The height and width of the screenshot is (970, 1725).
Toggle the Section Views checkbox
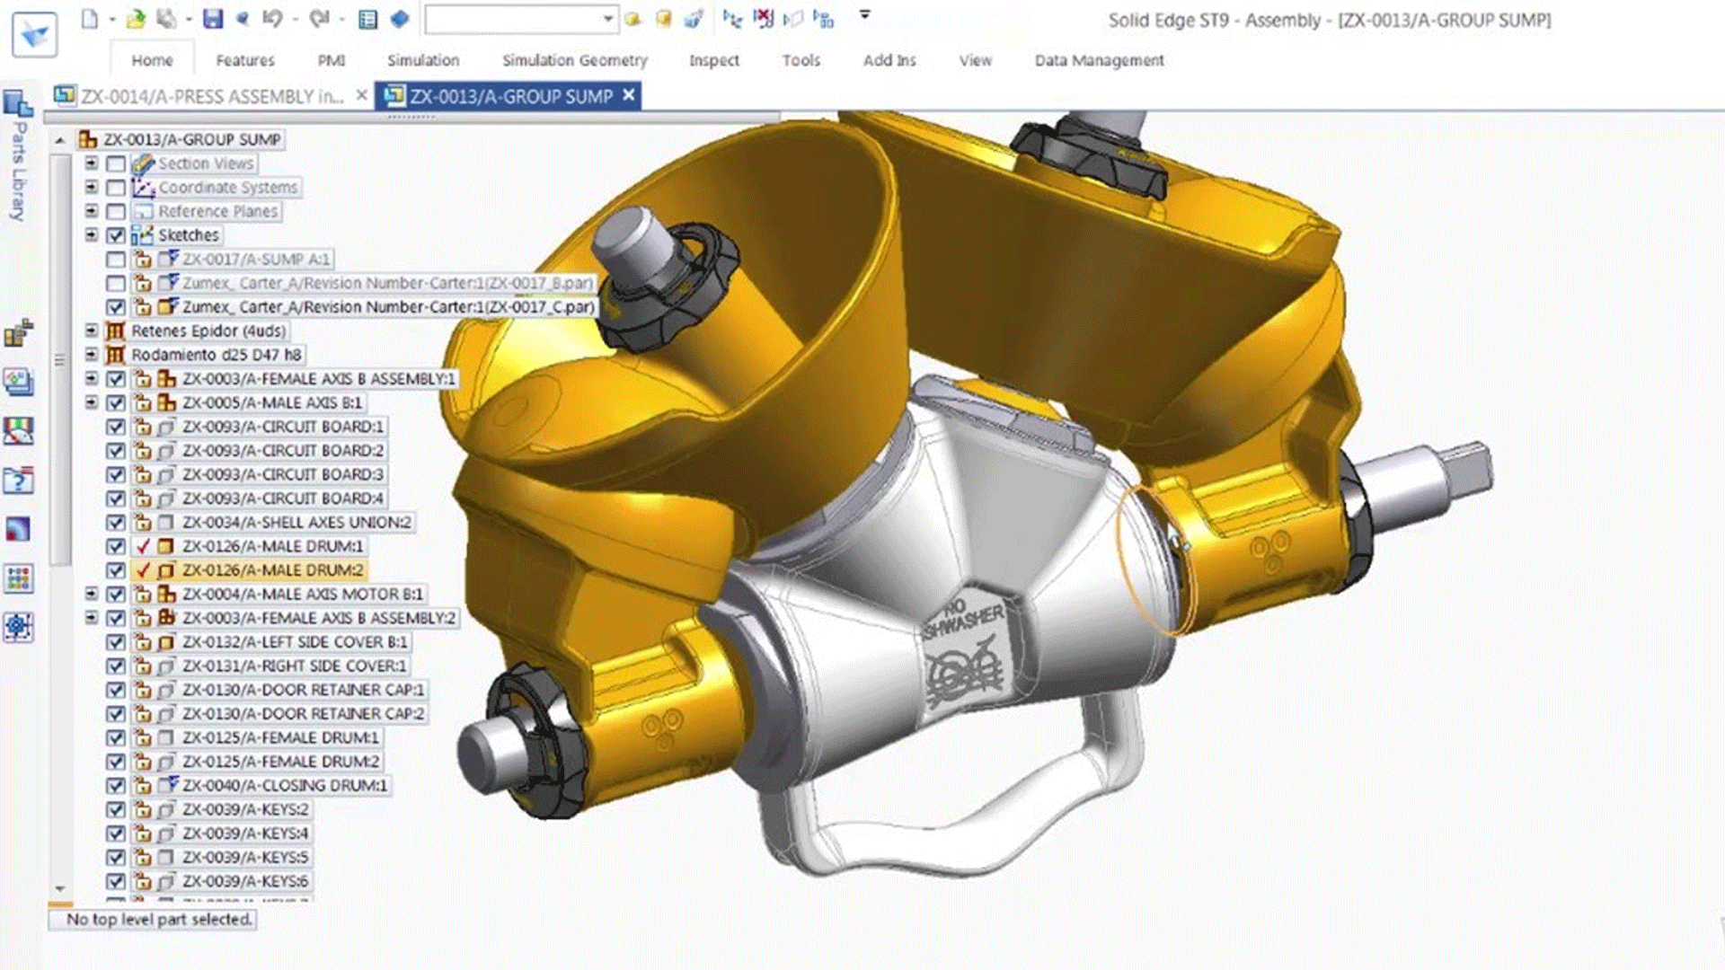coord(115,163)
